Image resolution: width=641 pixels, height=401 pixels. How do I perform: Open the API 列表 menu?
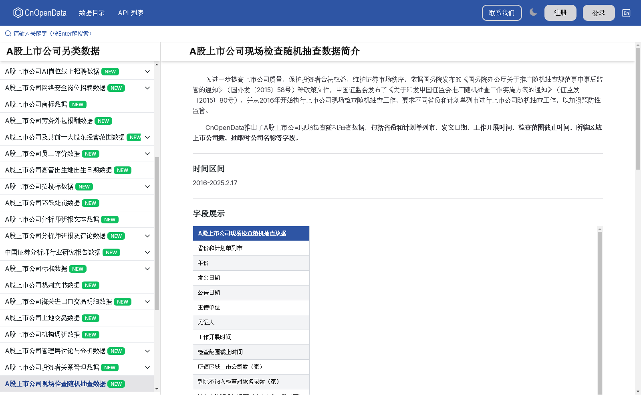pos(131,13)
